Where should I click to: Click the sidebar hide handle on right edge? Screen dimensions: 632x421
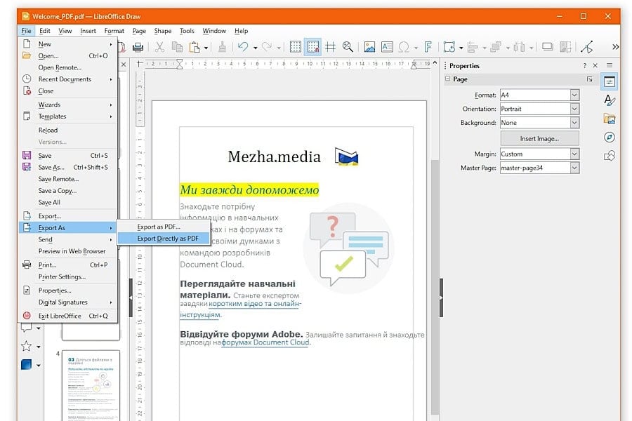click(x=441, y=298)
